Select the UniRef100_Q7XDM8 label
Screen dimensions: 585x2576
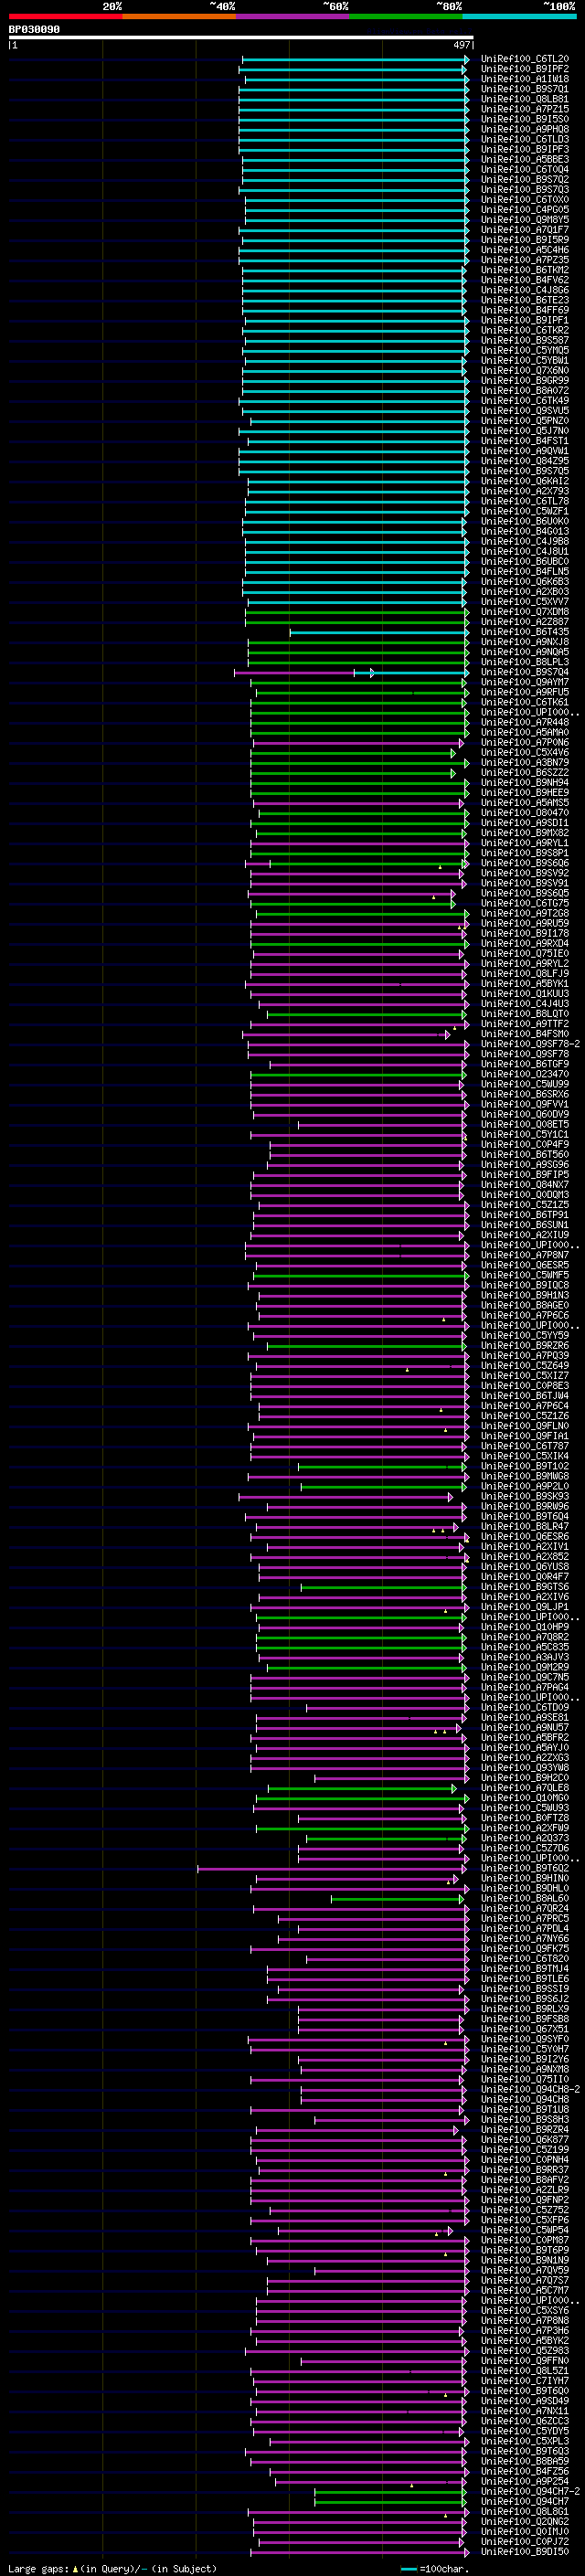click(525, 611)
